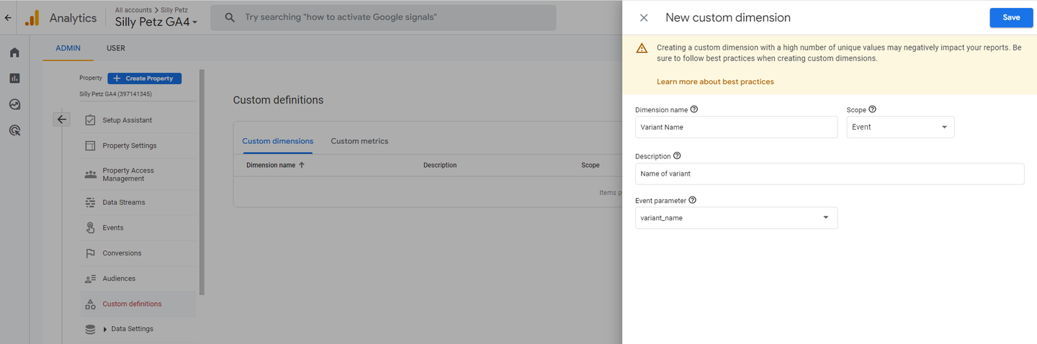This screenshot has width=1037, height=344.
Task: Open the Advertising icon in left rail
Action: [14, 130]
